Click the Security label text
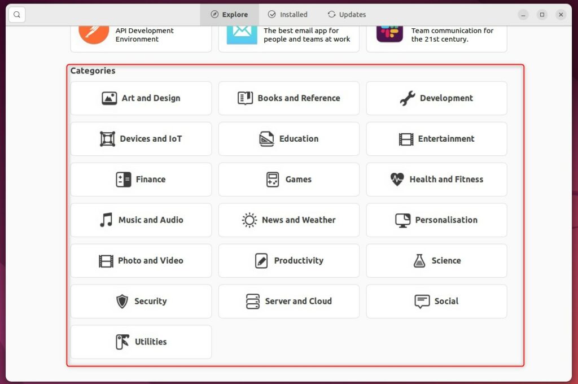 click(x=150, y=301)
